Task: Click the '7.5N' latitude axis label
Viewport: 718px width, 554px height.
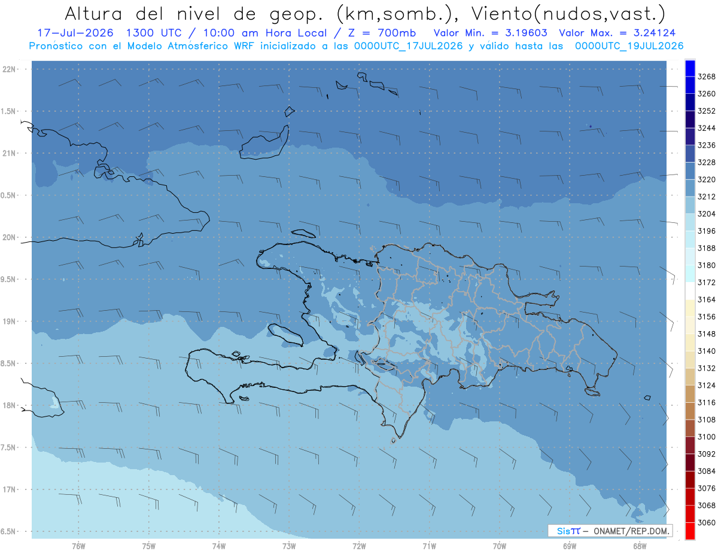Action: (x=10, y=447)
